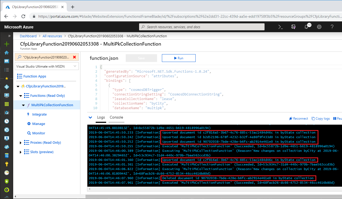Click the Reconnect link
Screen dimensions: 342x199
click(x=298, y=119)
